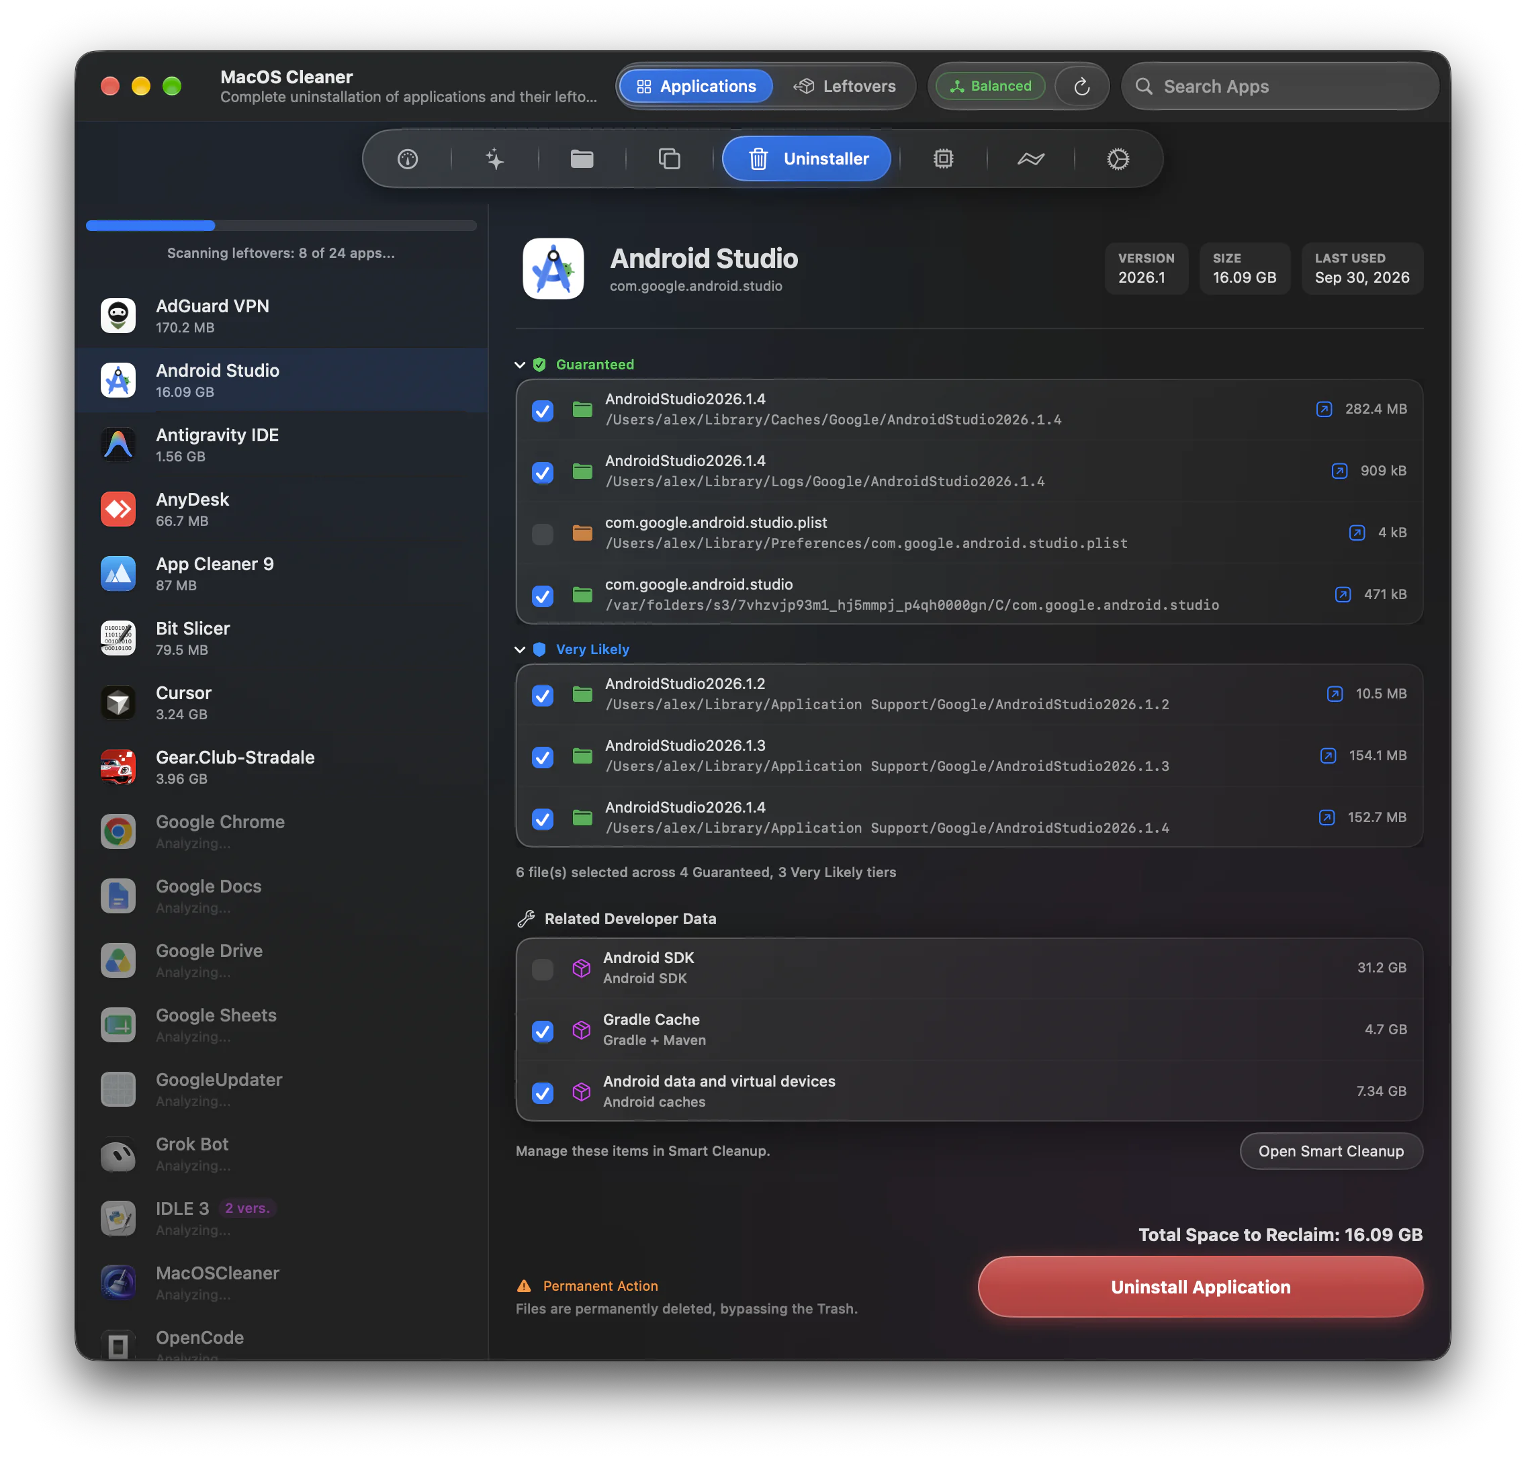Uncheck the Gradle Cache checkbox
This screenshot has width=1526, height=1460.
[x=543, y=1031]
